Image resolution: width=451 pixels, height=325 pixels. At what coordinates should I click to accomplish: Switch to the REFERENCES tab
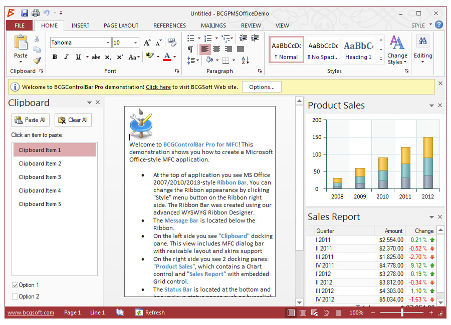click(x=170, y=25)
